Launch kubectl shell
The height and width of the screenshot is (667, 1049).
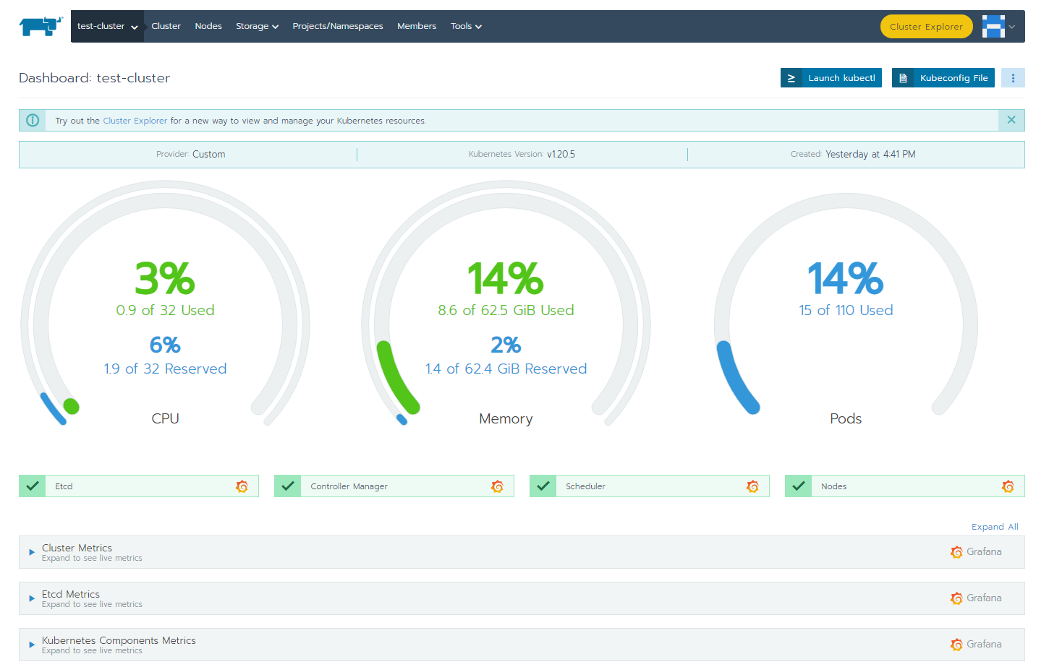pyautogui.click(x=831, y=78)
